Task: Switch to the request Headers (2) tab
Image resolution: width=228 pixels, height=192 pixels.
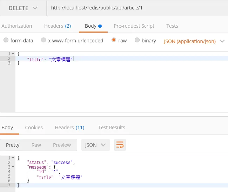Action: [58, 26]
